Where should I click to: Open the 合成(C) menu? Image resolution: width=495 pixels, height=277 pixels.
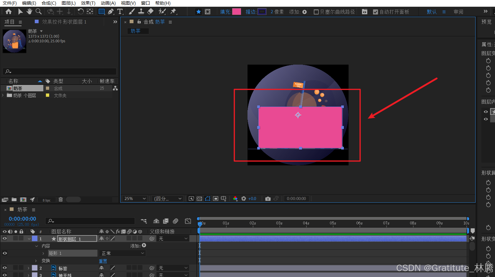[x=49, y=3]
